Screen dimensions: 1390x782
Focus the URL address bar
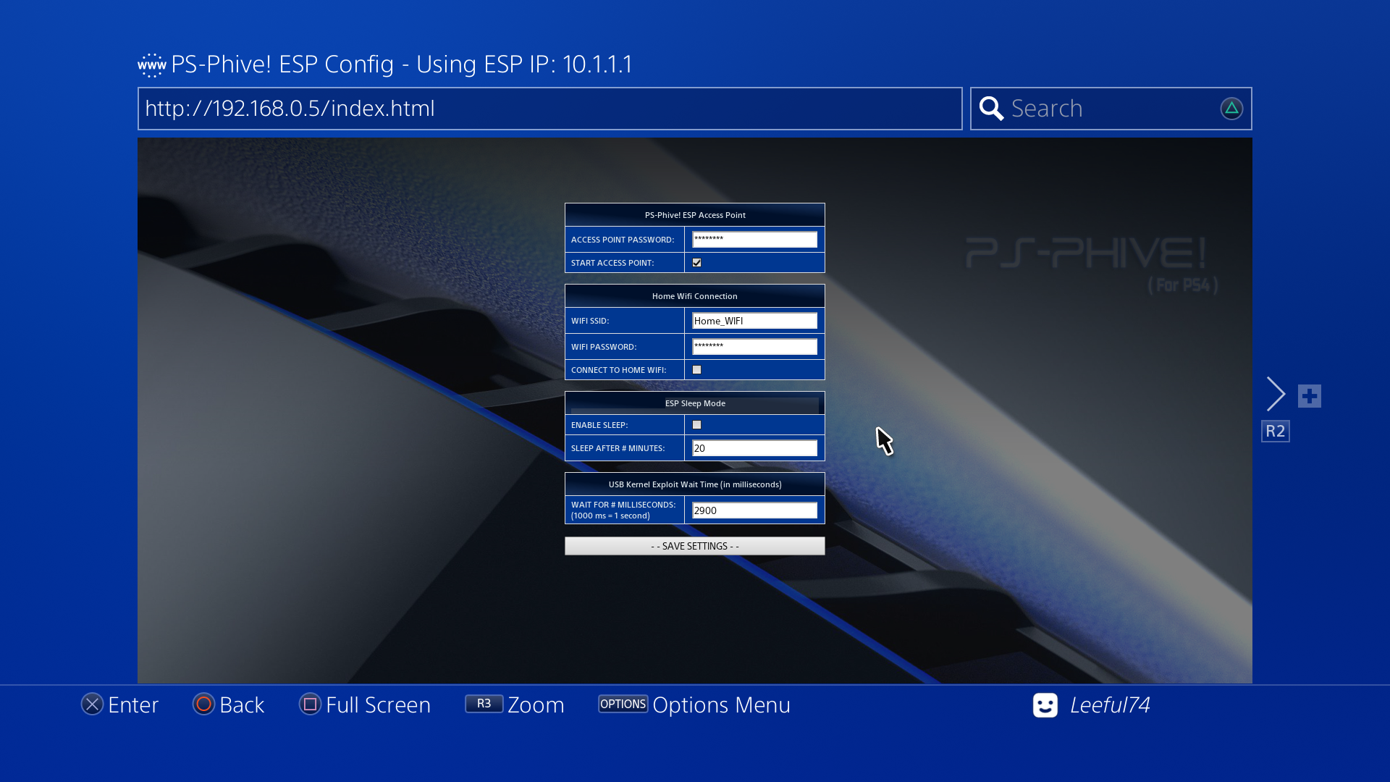(549, 109)
